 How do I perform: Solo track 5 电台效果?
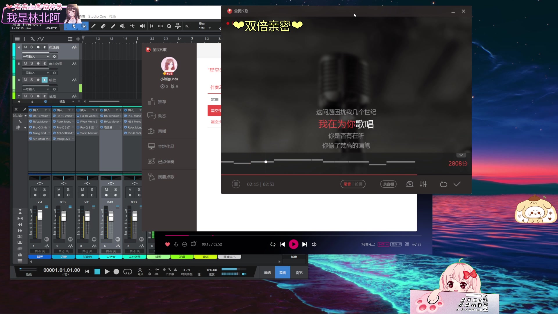[32, 63]
